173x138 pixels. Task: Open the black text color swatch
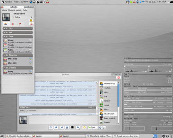[72, 127]
